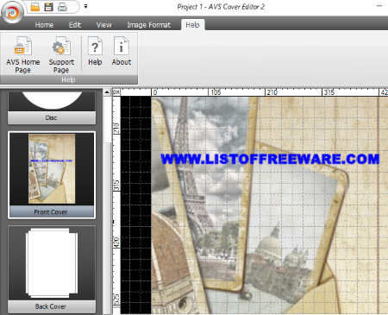
Task: Select the Disc template label
Action: [x=52, y=118]
